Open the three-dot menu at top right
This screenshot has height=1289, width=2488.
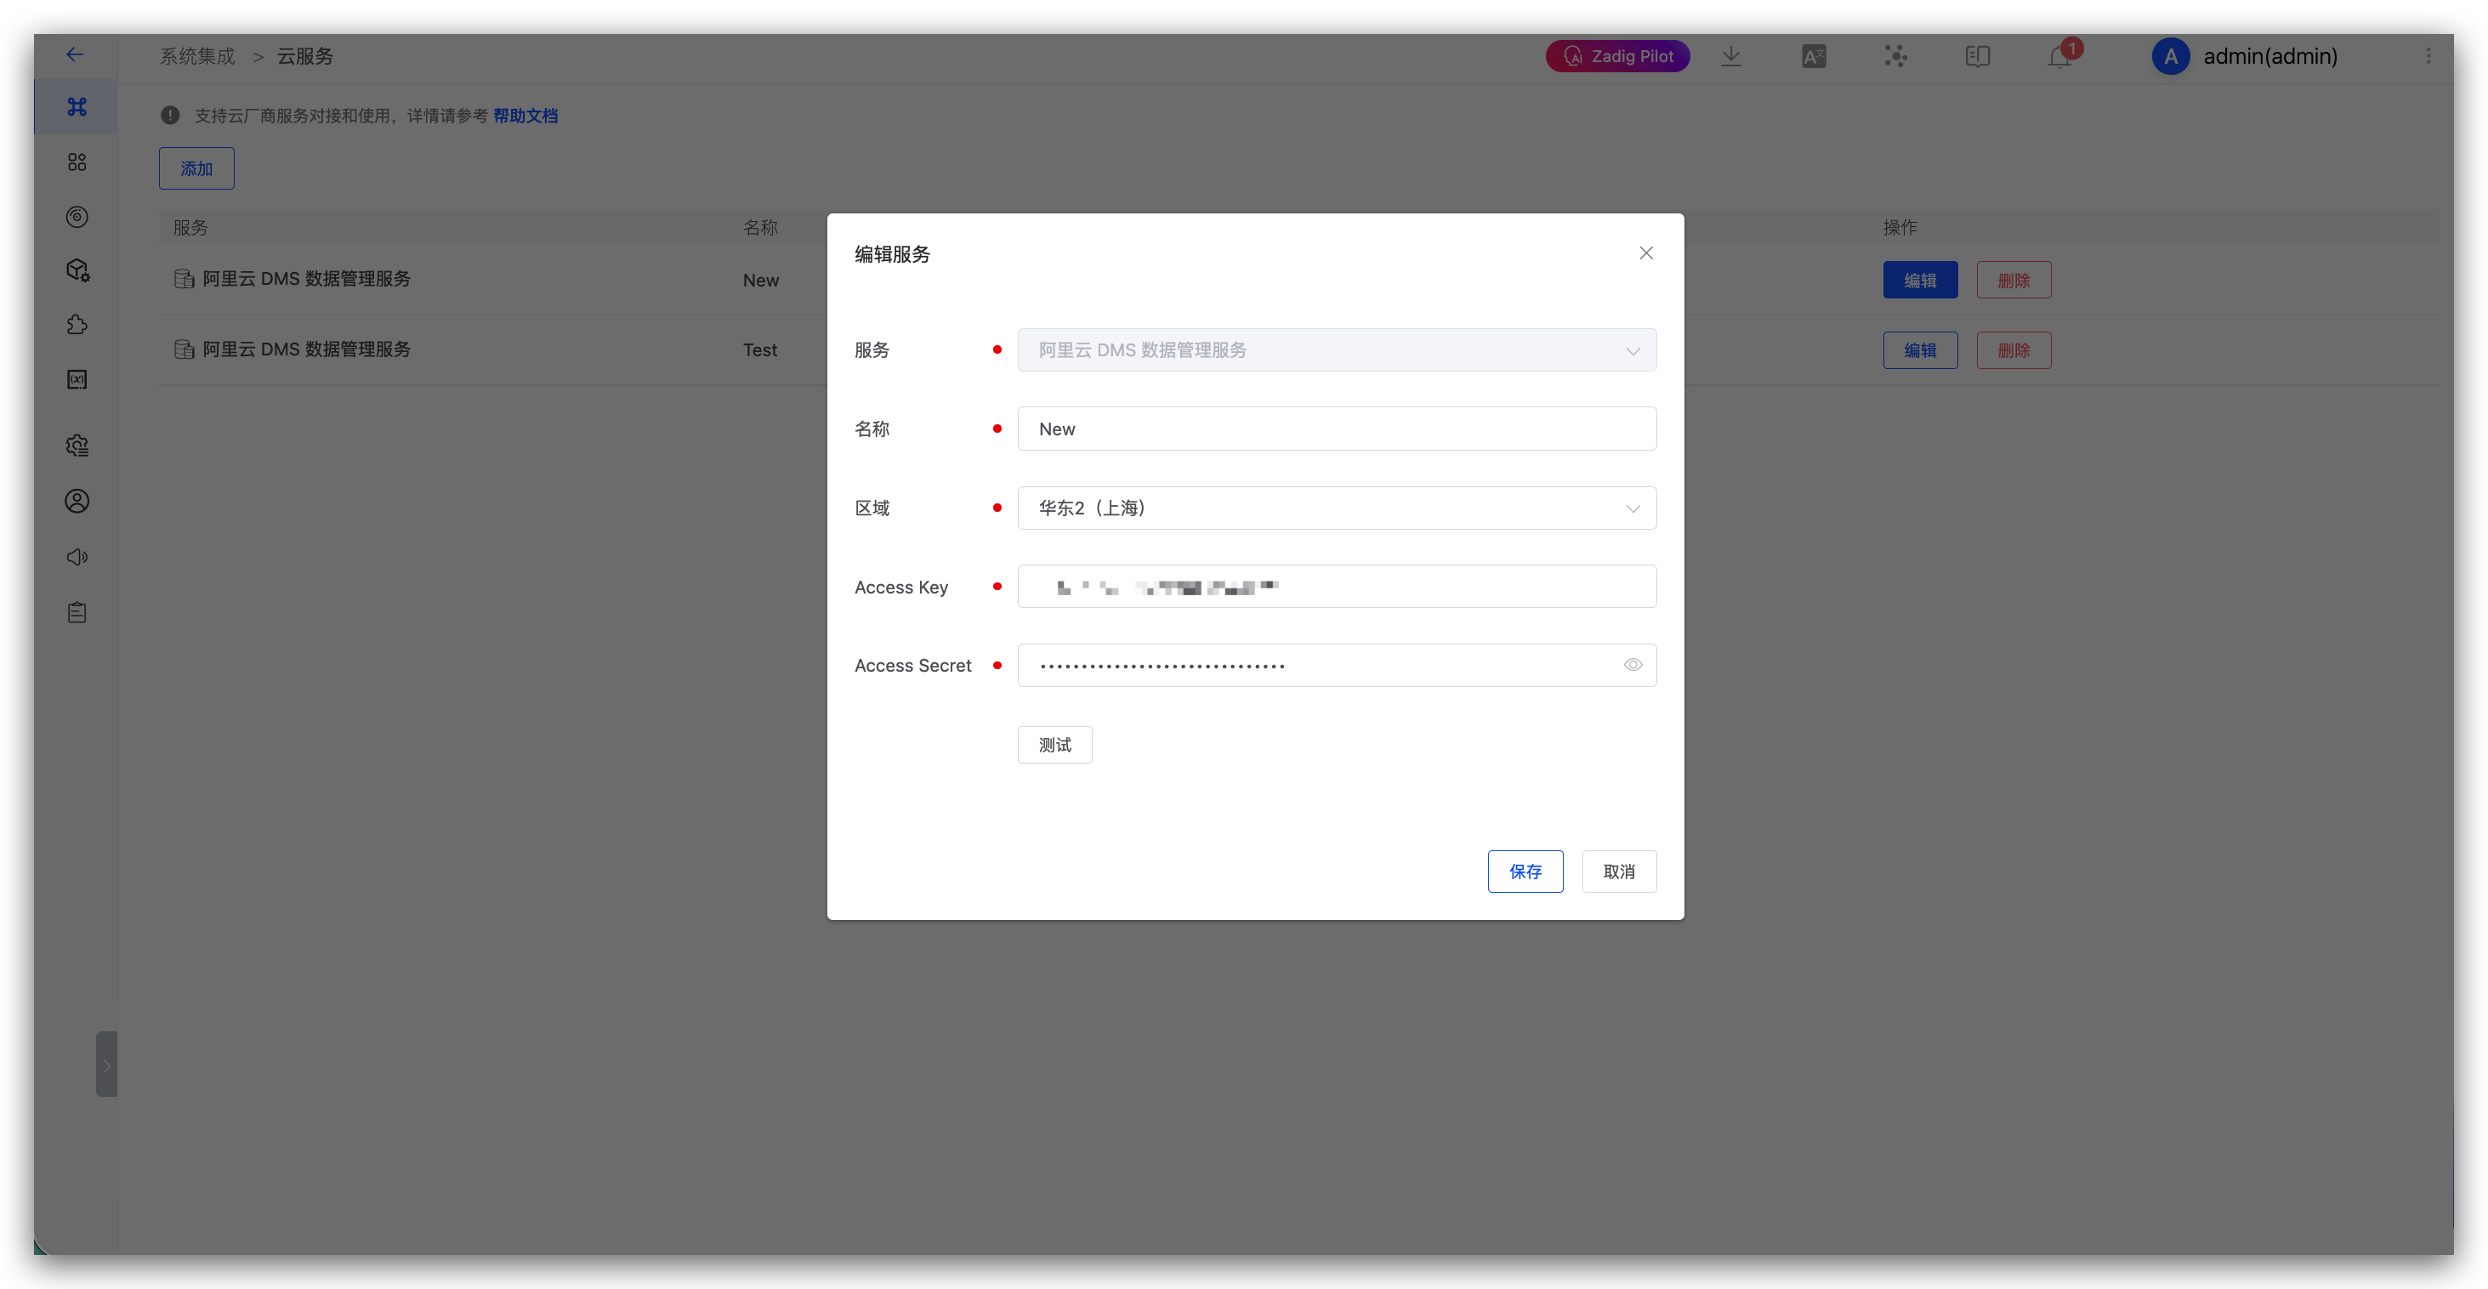point(2429,56)
